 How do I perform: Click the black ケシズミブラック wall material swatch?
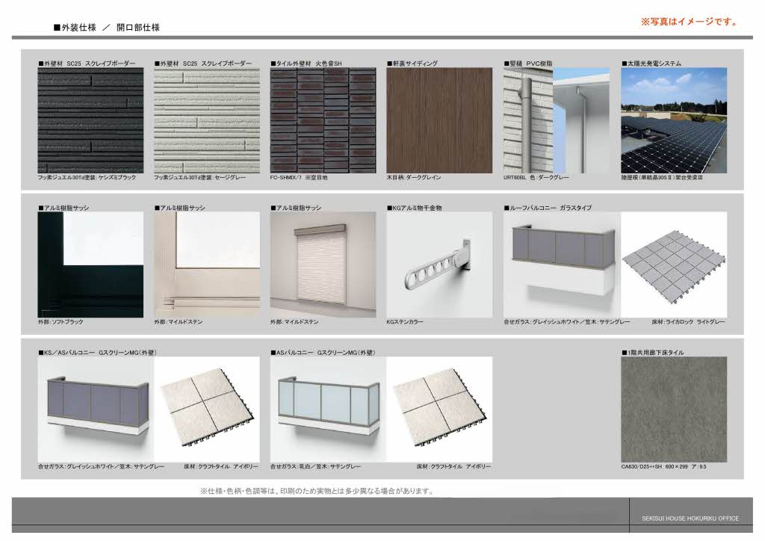(x=90, y=120)
